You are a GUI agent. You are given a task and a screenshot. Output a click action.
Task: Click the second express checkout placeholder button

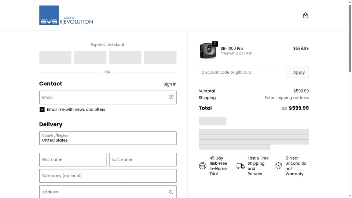[90, 58]
